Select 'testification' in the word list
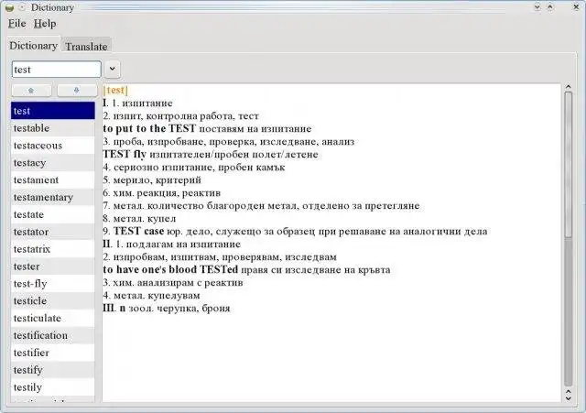The height and width of the screenshot is (413, 586). click(x=53, y=335)
